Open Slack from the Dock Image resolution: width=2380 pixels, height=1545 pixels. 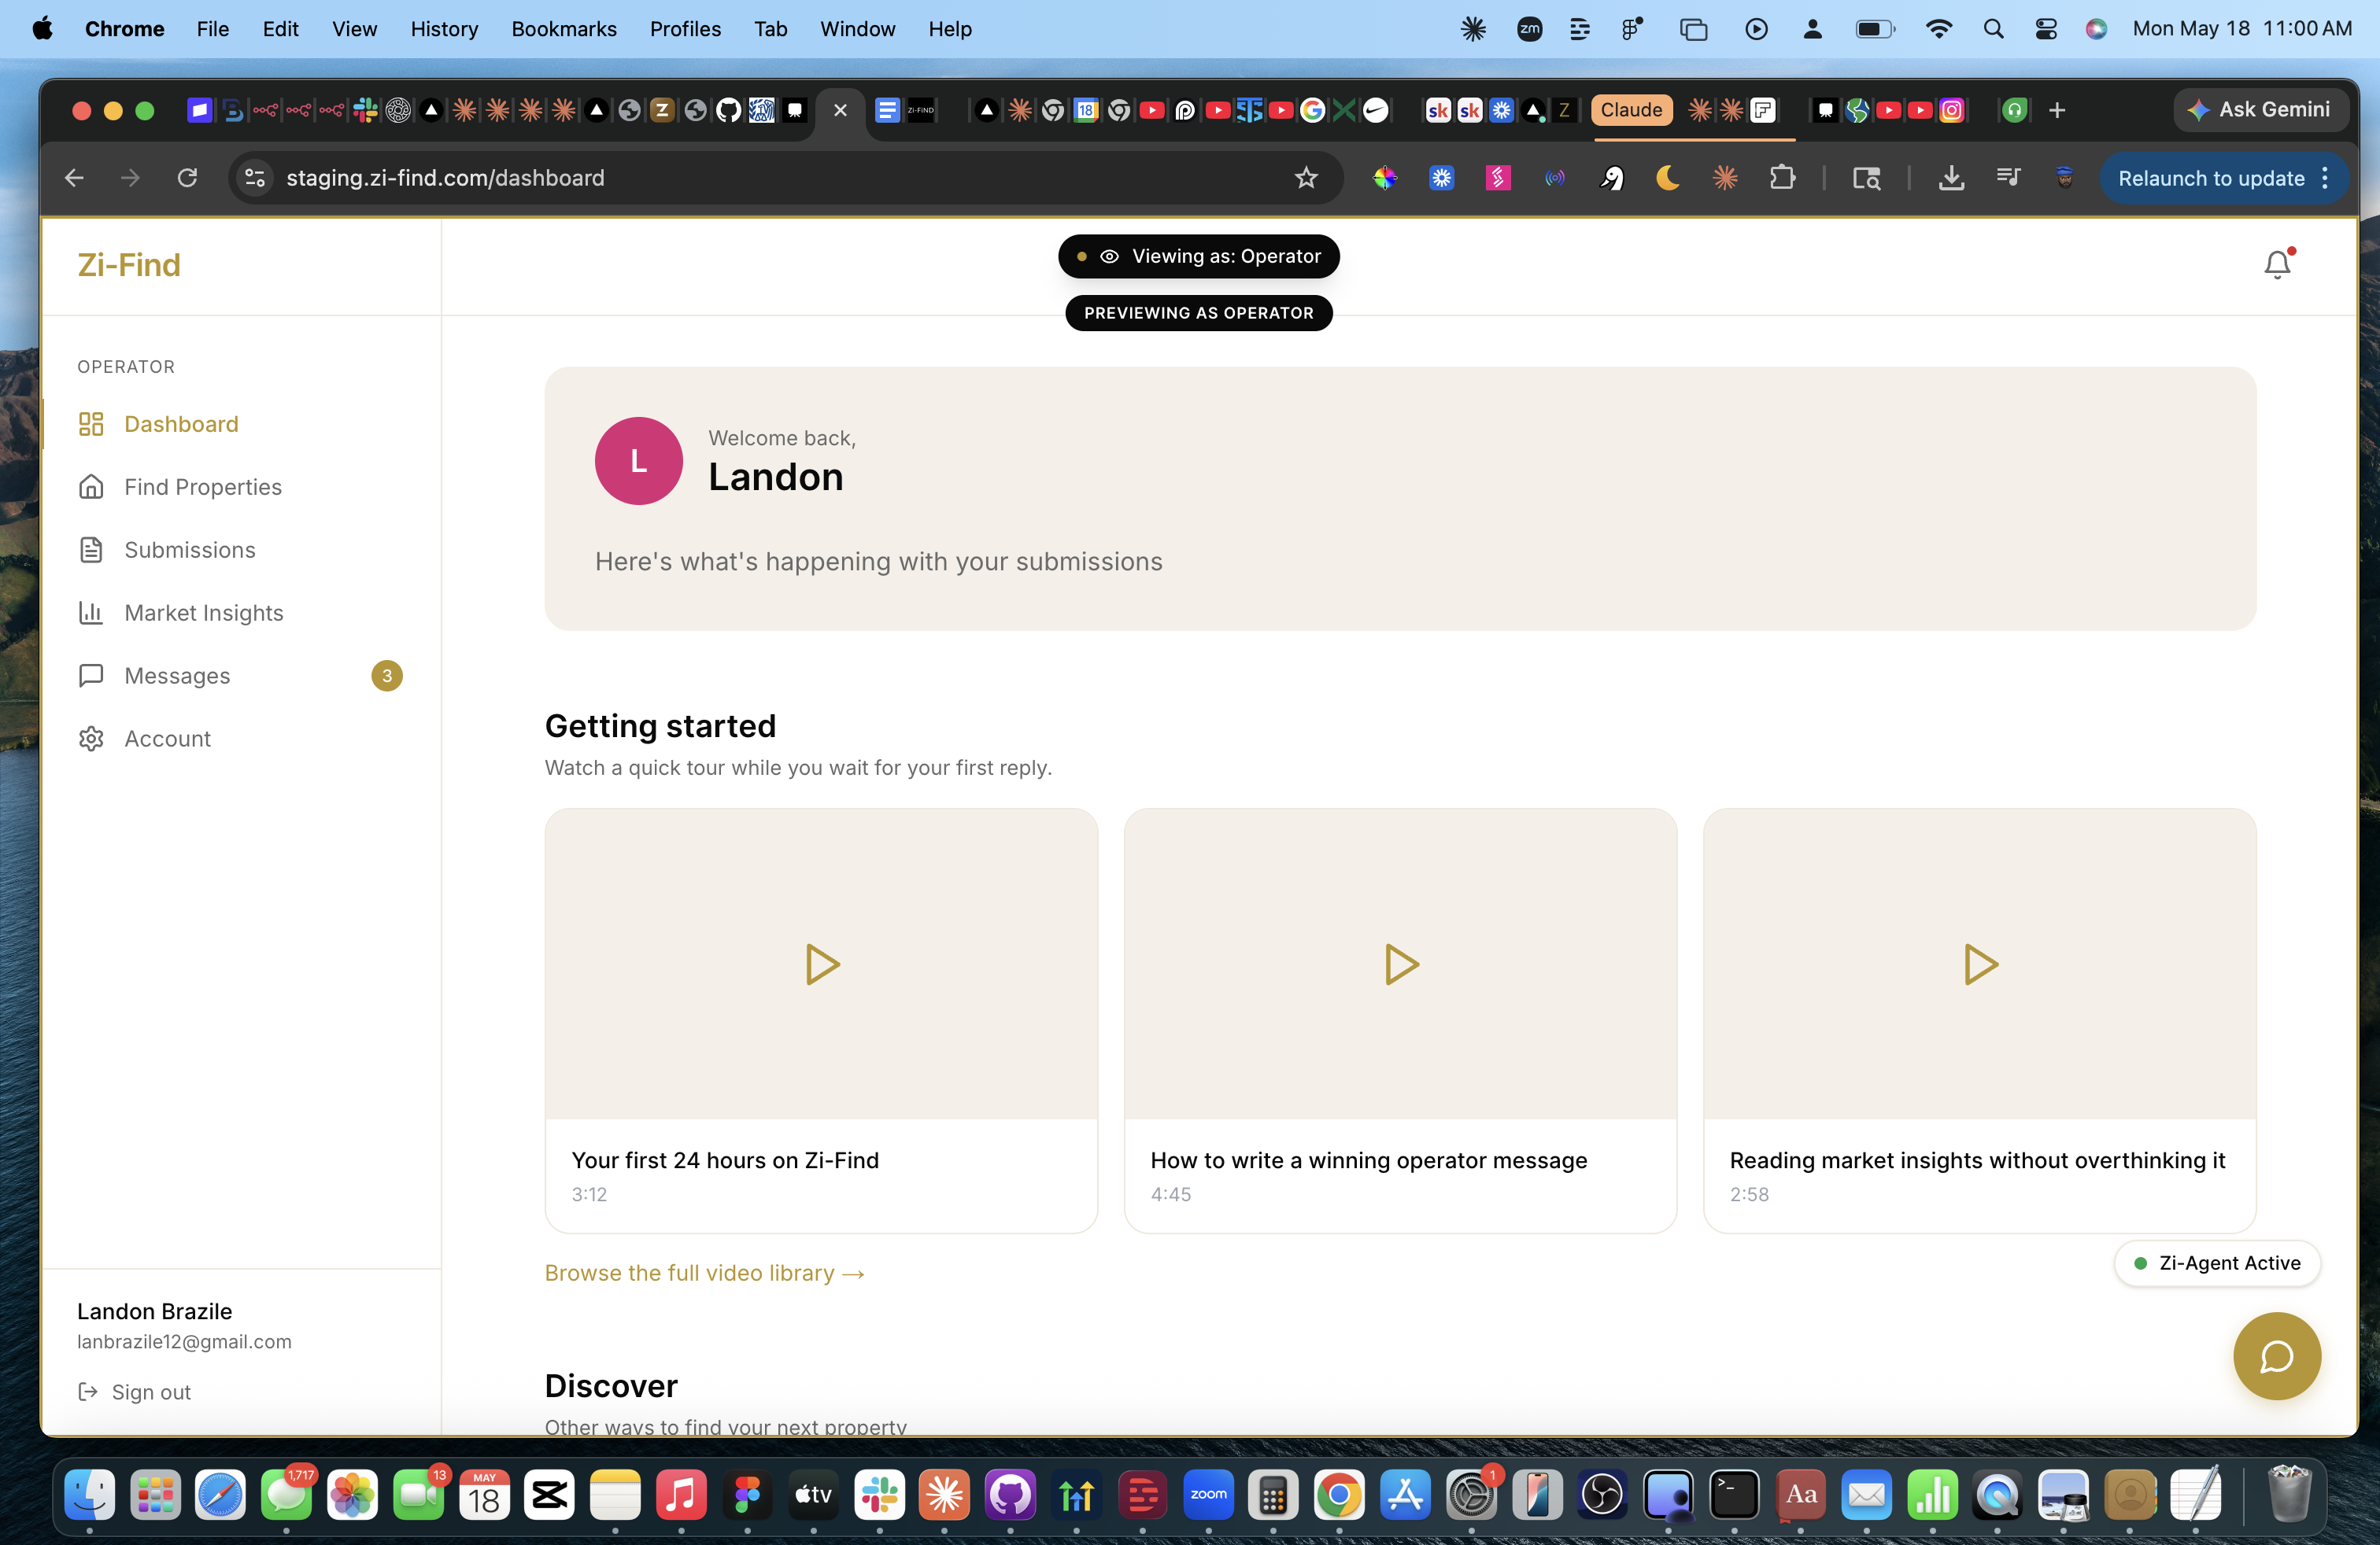tap(879, 1495)
